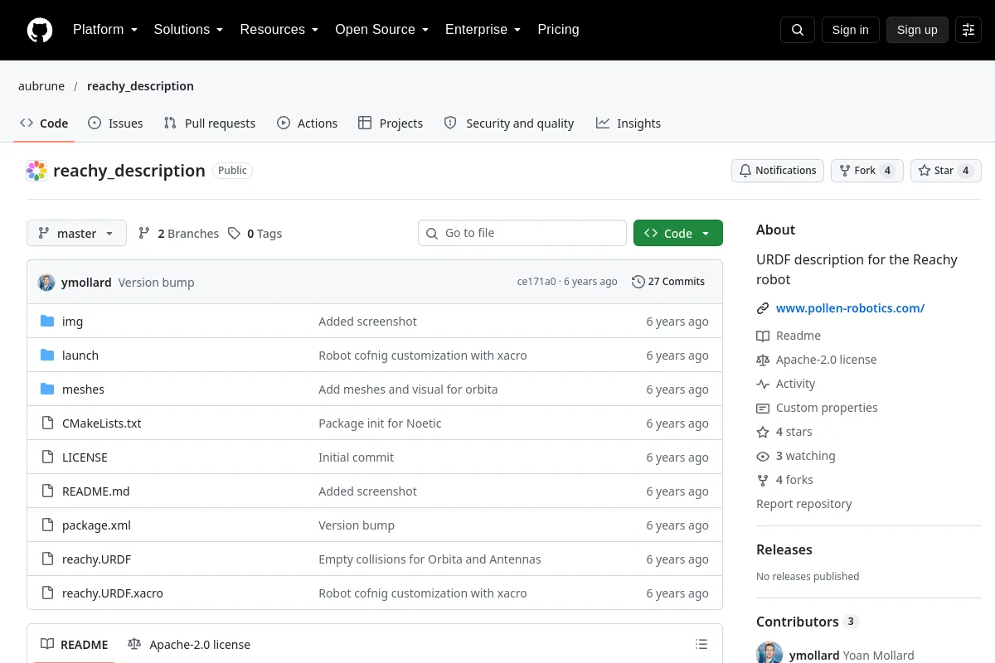Viewport: 995px width, 663px height.
Task: Click the reachy.URDF.xacro file icon
Action: pyautogui.click(x=47, y=593)
